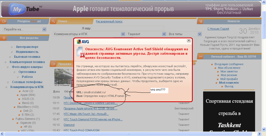Click the listing photo thumbnail under Продажа

point(64,77)
